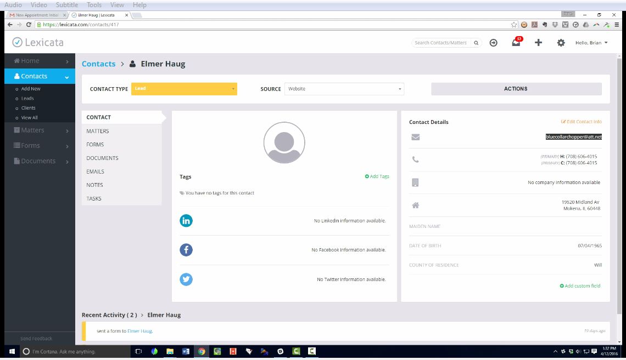Click the Search Contacts/Matters field
Viewport: 626px width, 360px height.
coord(442,43)
